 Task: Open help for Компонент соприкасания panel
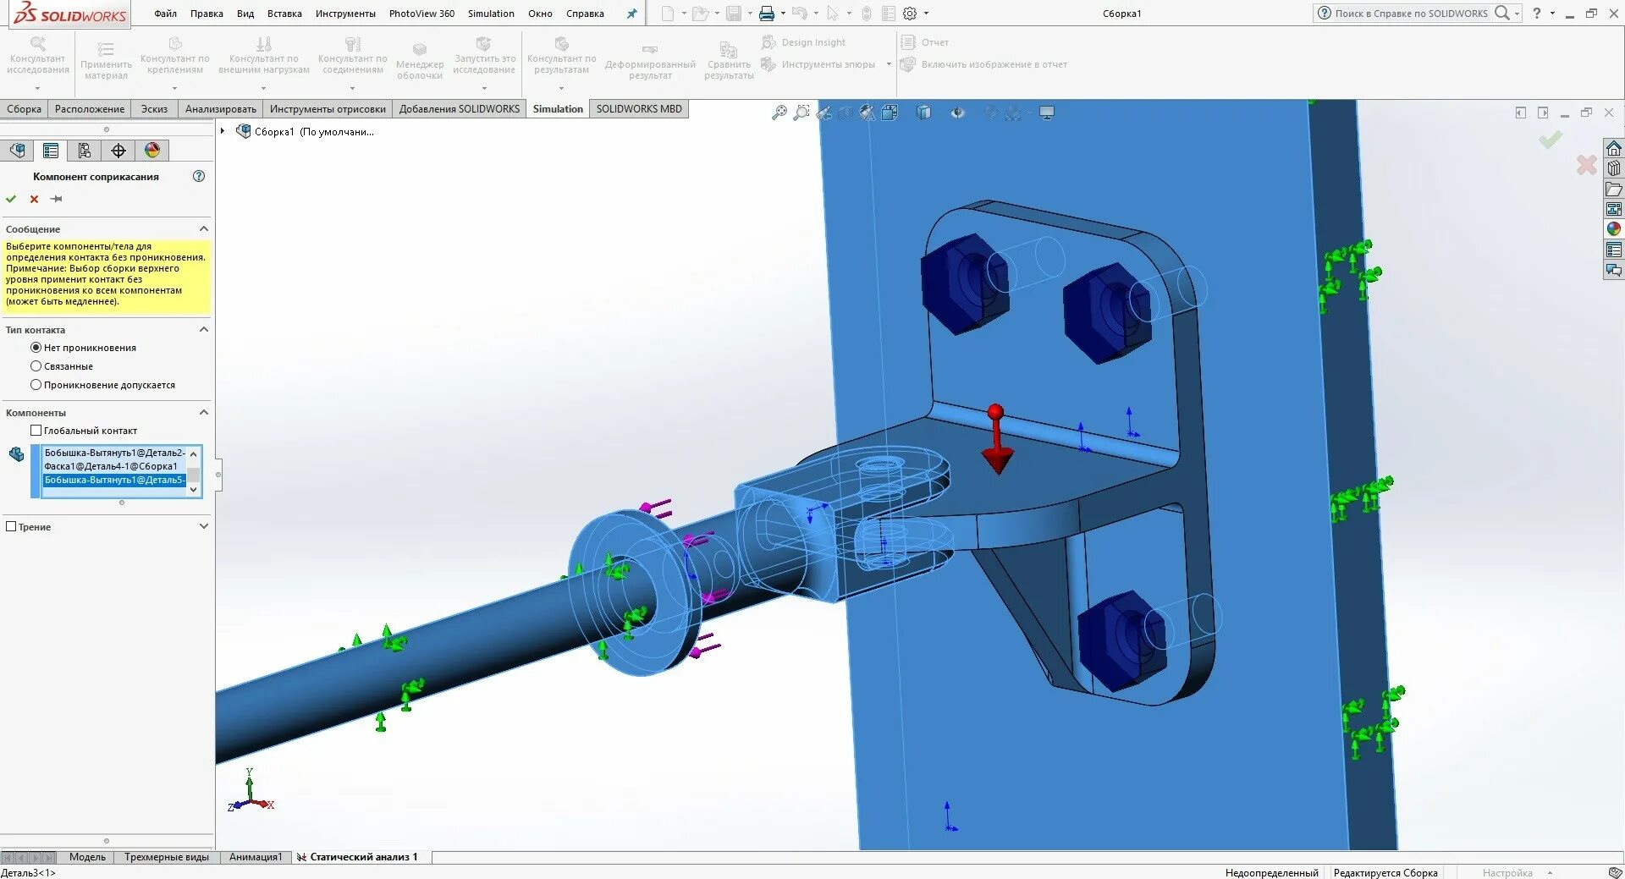click(199, 177)
